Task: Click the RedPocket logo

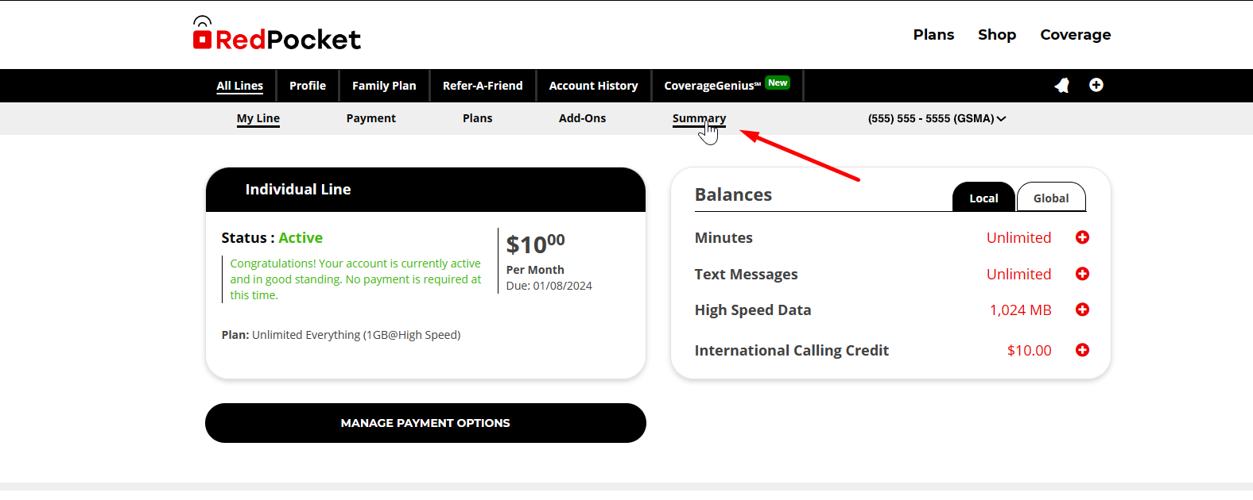Action: 277,35
